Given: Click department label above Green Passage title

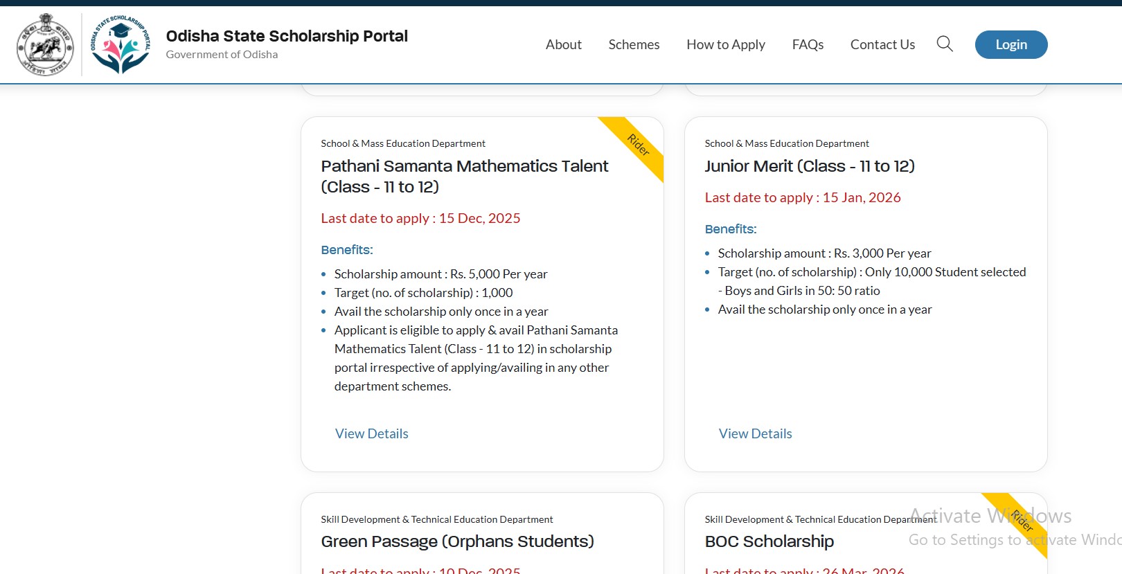Looking at the screenshot, I should click(436, 519).
